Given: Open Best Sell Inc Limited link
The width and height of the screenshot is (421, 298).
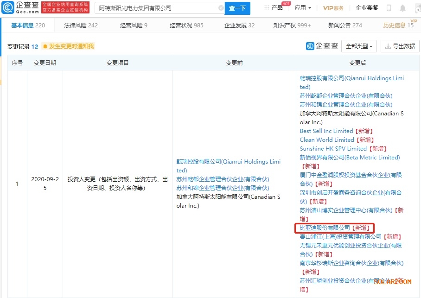Looking at the screenshot, I should point(326,131).
